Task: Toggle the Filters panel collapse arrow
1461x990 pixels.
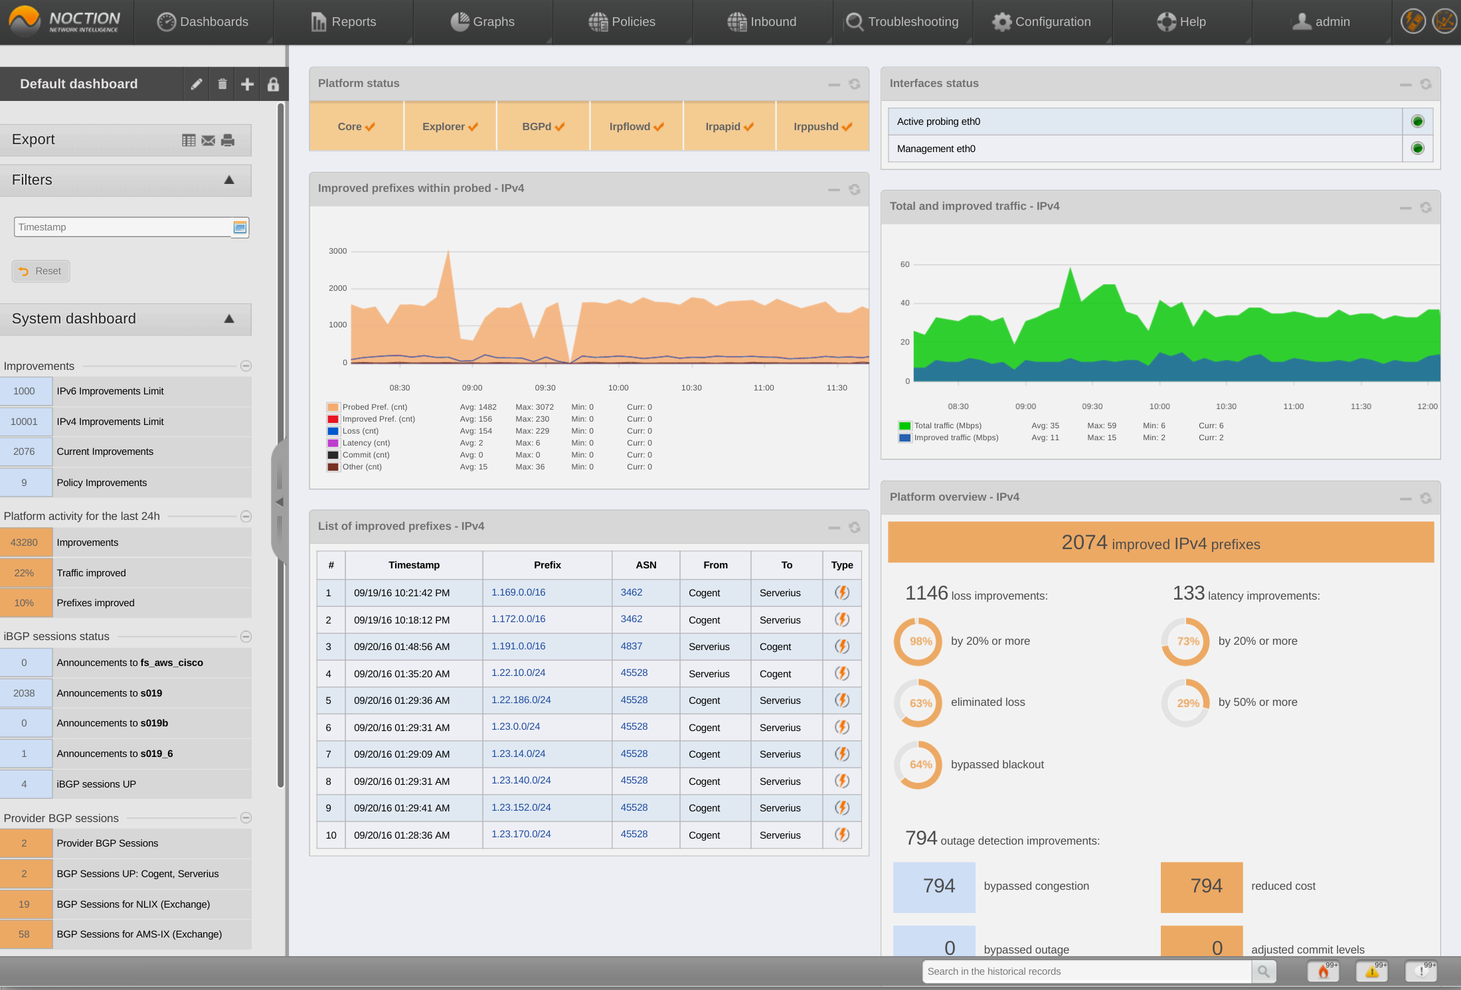Action: 228,179
